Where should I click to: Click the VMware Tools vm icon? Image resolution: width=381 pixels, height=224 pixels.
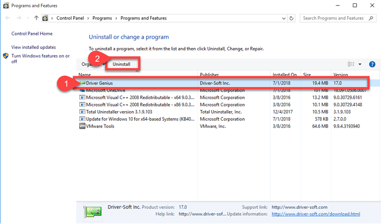coord(82,126)
